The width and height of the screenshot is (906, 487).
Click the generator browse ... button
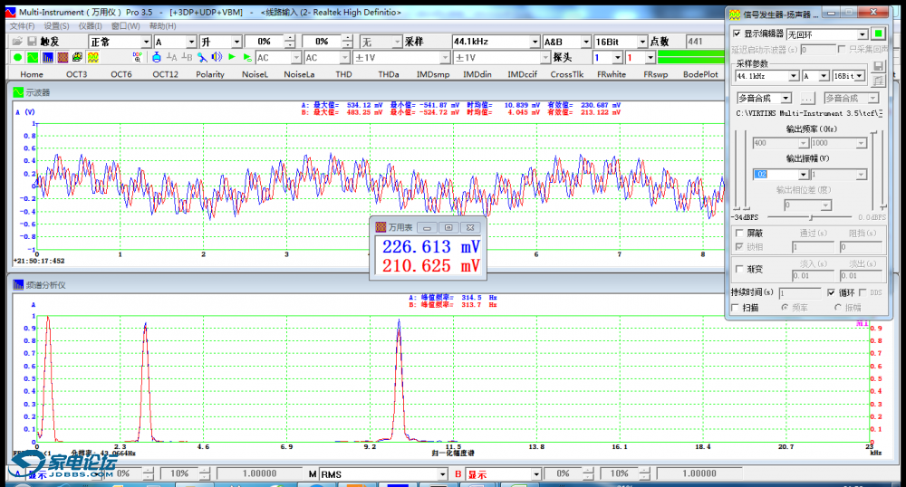[x=807, y=98]
